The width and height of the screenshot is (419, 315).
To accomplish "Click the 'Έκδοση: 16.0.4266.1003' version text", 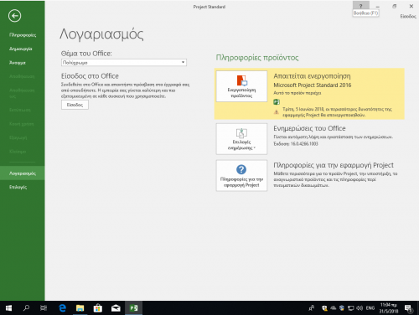I will 296,144.
